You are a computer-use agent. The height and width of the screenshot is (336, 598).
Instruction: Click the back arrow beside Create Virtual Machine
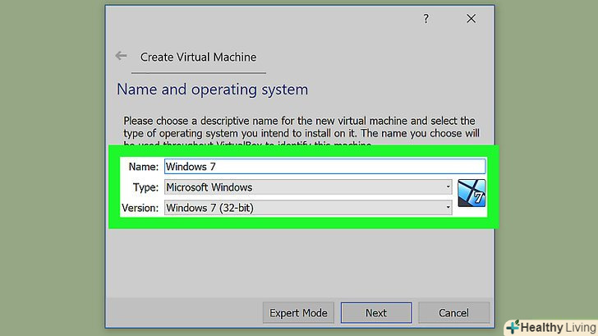122,57
